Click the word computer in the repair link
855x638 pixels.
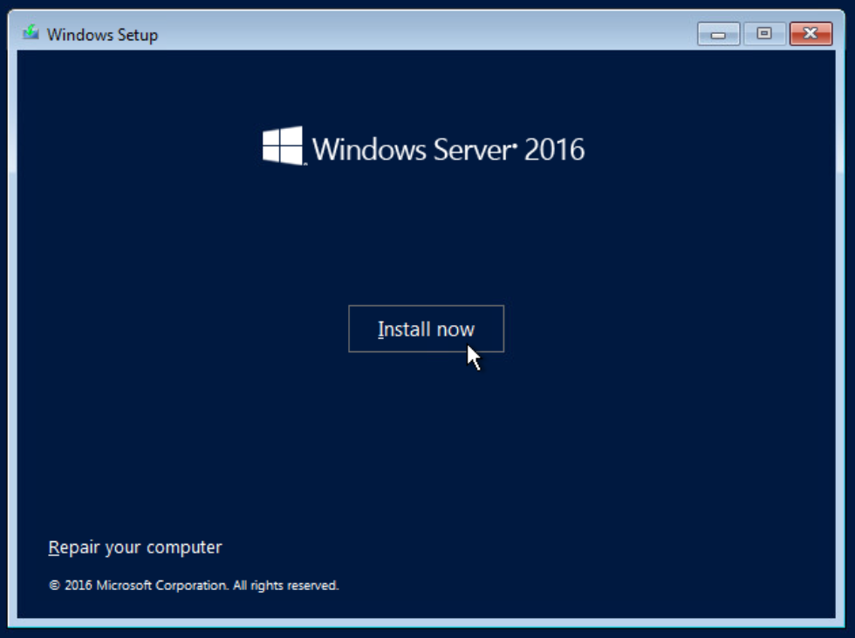point(183,548)
